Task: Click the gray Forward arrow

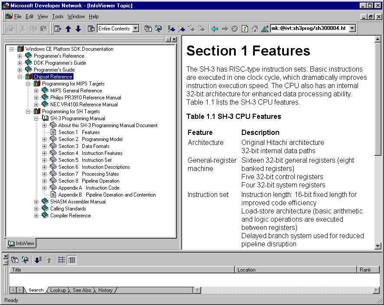Action: [x=225, y=29]
